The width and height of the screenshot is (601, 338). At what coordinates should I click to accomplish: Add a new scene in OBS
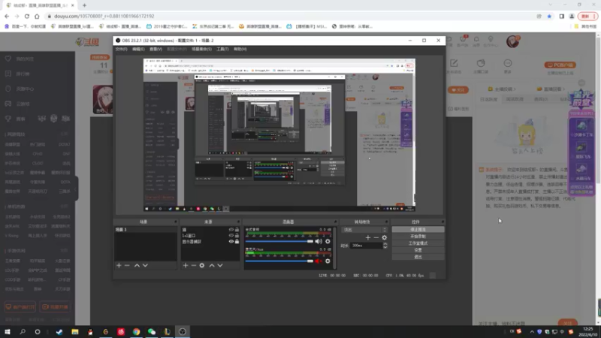119,265
